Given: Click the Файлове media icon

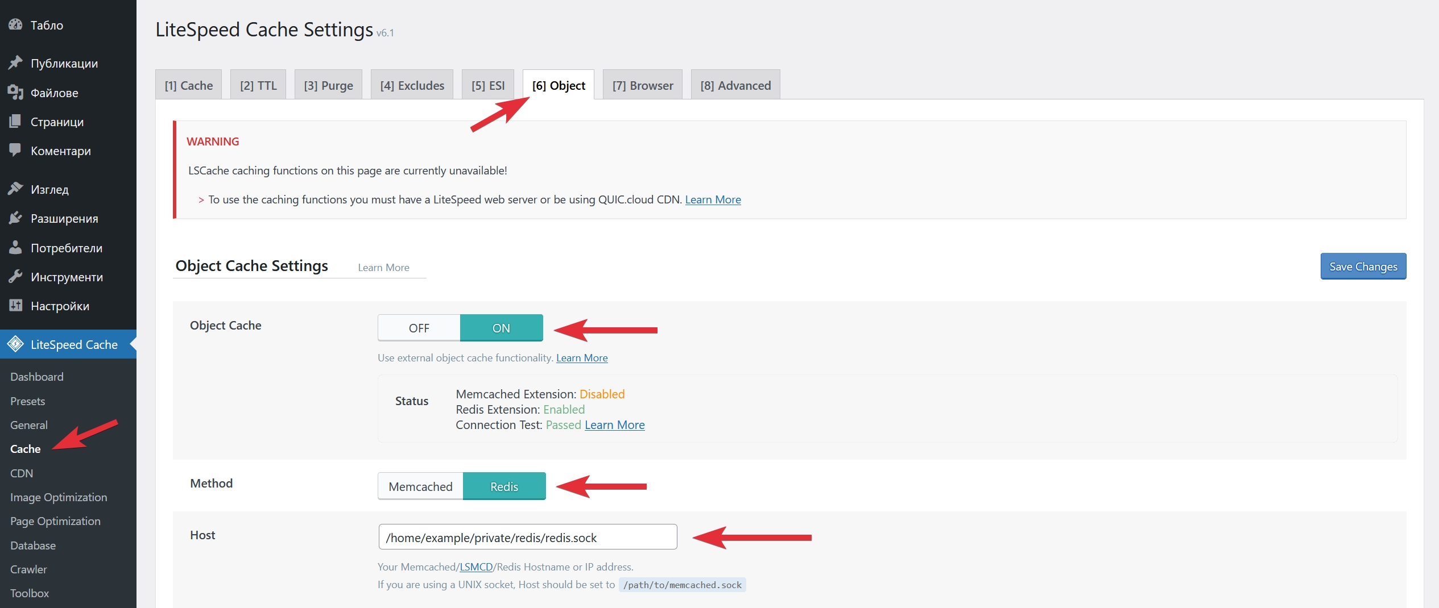Looking at the screenshot, I should coord(15,93).
